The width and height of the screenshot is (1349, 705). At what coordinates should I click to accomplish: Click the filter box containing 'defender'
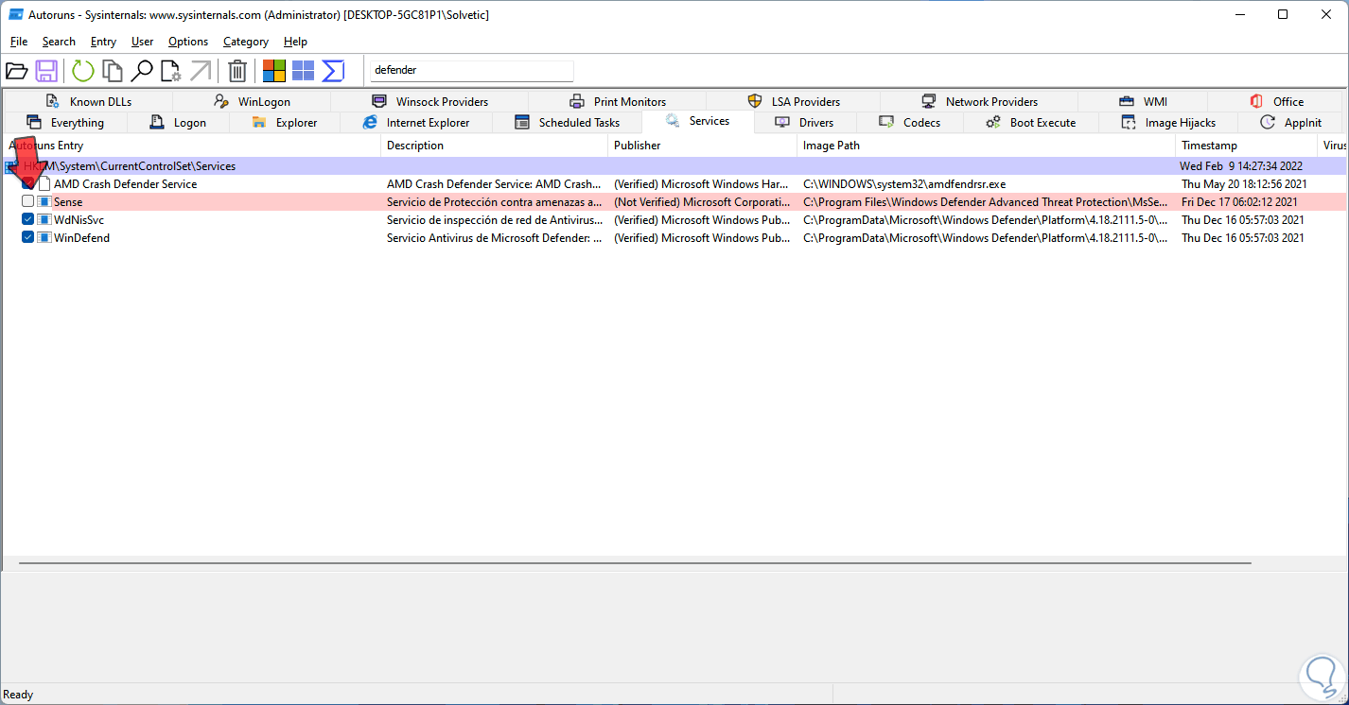pos(472,70)
